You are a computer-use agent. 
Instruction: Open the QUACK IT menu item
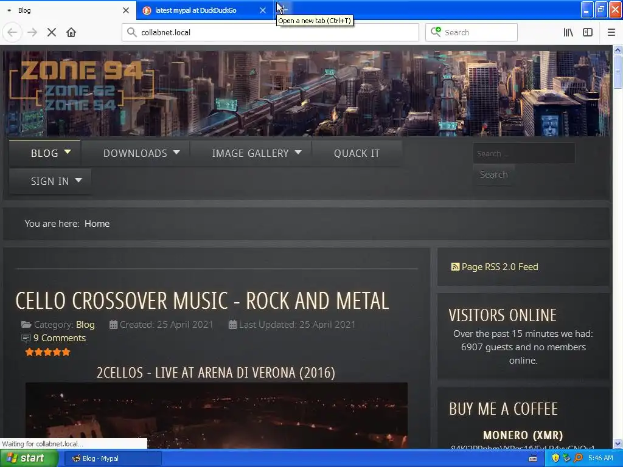(357, 153)
